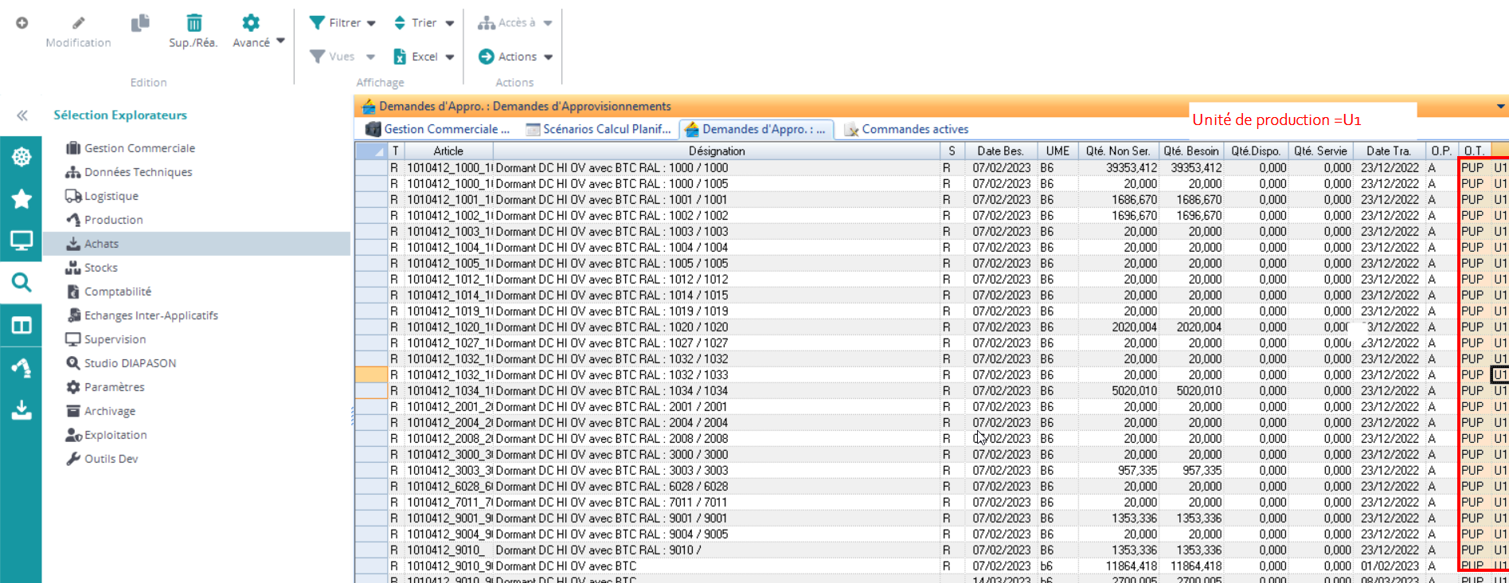
Task: Click the Date Bes. column header
Action: point(1000,151)
